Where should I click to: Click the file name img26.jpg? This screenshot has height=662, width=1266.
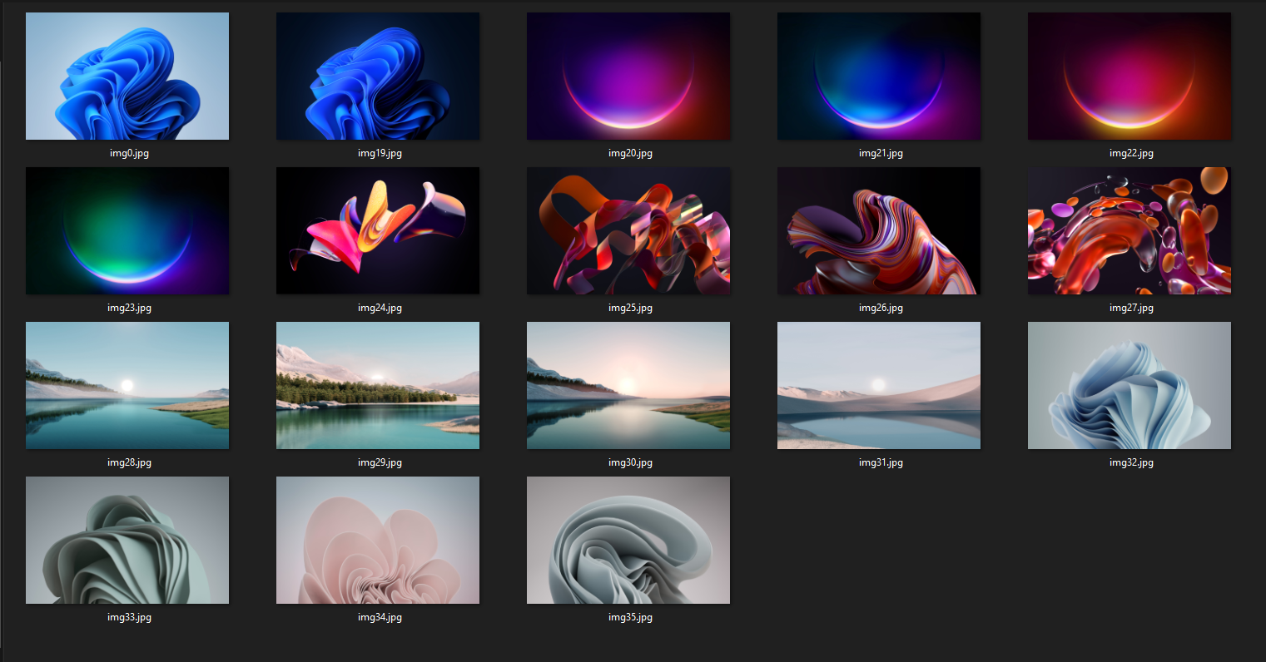click(x=881, y=308)
